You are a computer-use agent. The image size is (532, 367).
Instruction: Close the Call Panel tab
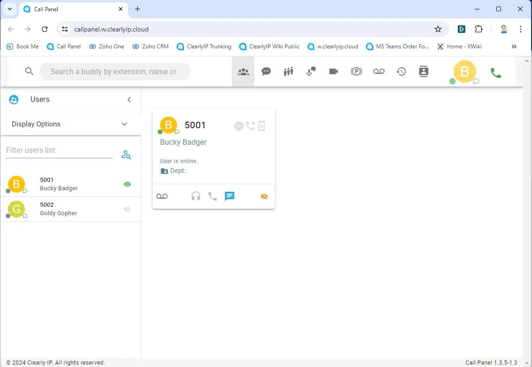click(x=121, y=9)
